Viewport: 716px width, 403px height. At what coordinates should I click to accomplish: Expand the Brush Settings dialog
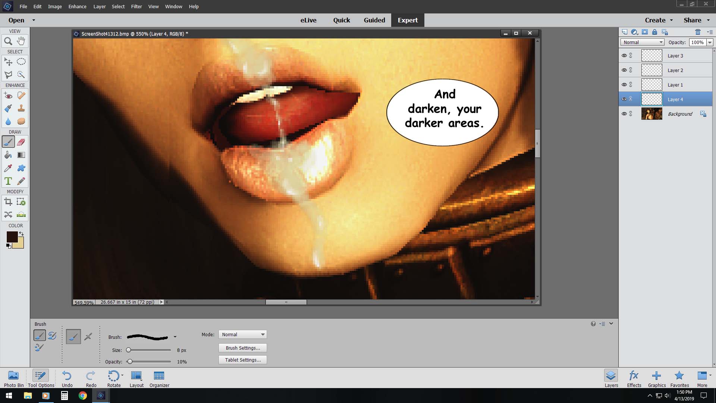tap(243, 348)
